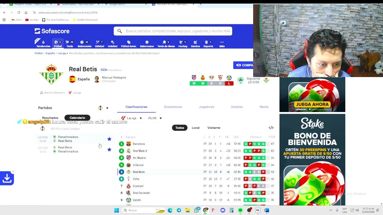
Task: Open the Tenis sport section
Action: pos(69,44)
